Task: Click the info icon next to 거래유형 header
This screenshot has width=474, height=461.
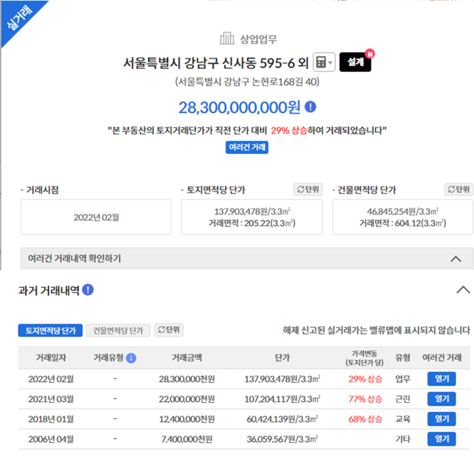Action: point(131,358)
